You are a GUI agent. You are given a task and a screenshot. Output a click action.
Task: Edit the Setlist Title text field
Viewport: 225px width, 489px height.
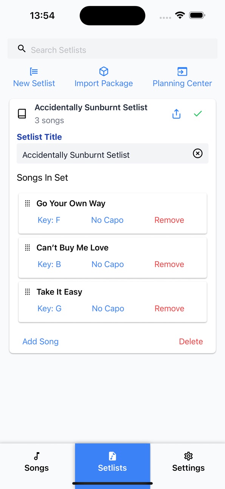[x=112, y=154]
